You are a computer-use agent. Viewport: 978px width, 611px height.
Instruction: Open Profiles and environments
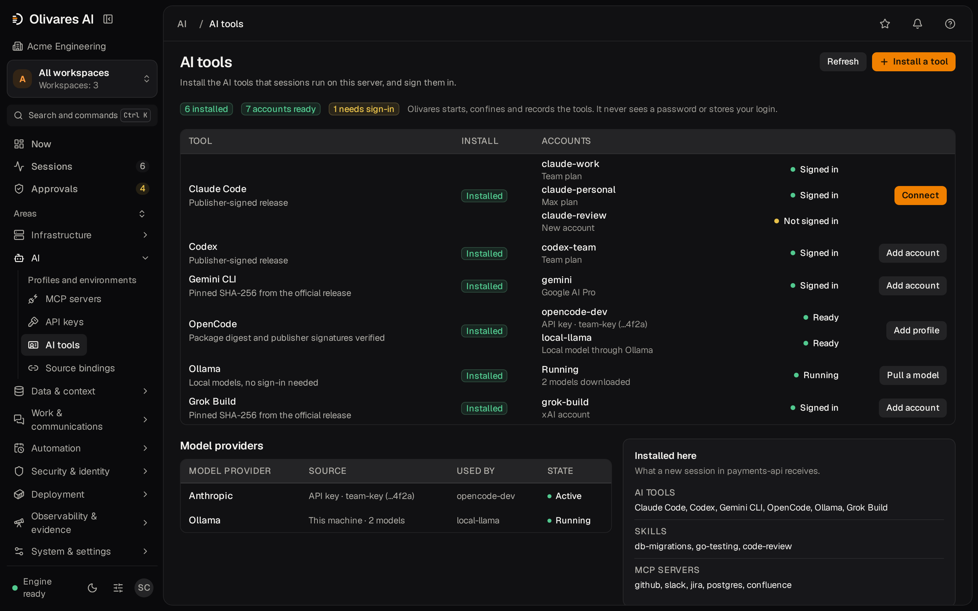click(82, 280)
